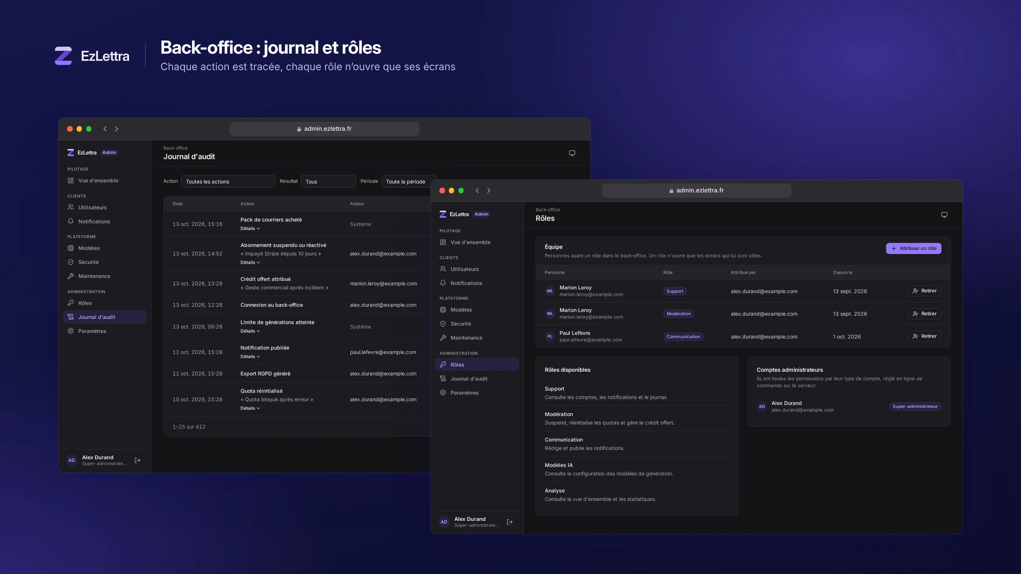1021x574 pixels.
Task: Go forward in the Rôles window browser
Action: point(489,191)
